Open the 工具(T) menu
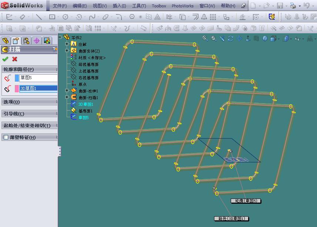 pos(139,6)
